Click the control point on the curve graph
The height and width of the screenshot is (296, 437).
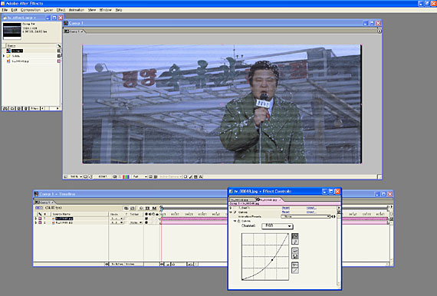pyautogui.click(x=272, y=260)
